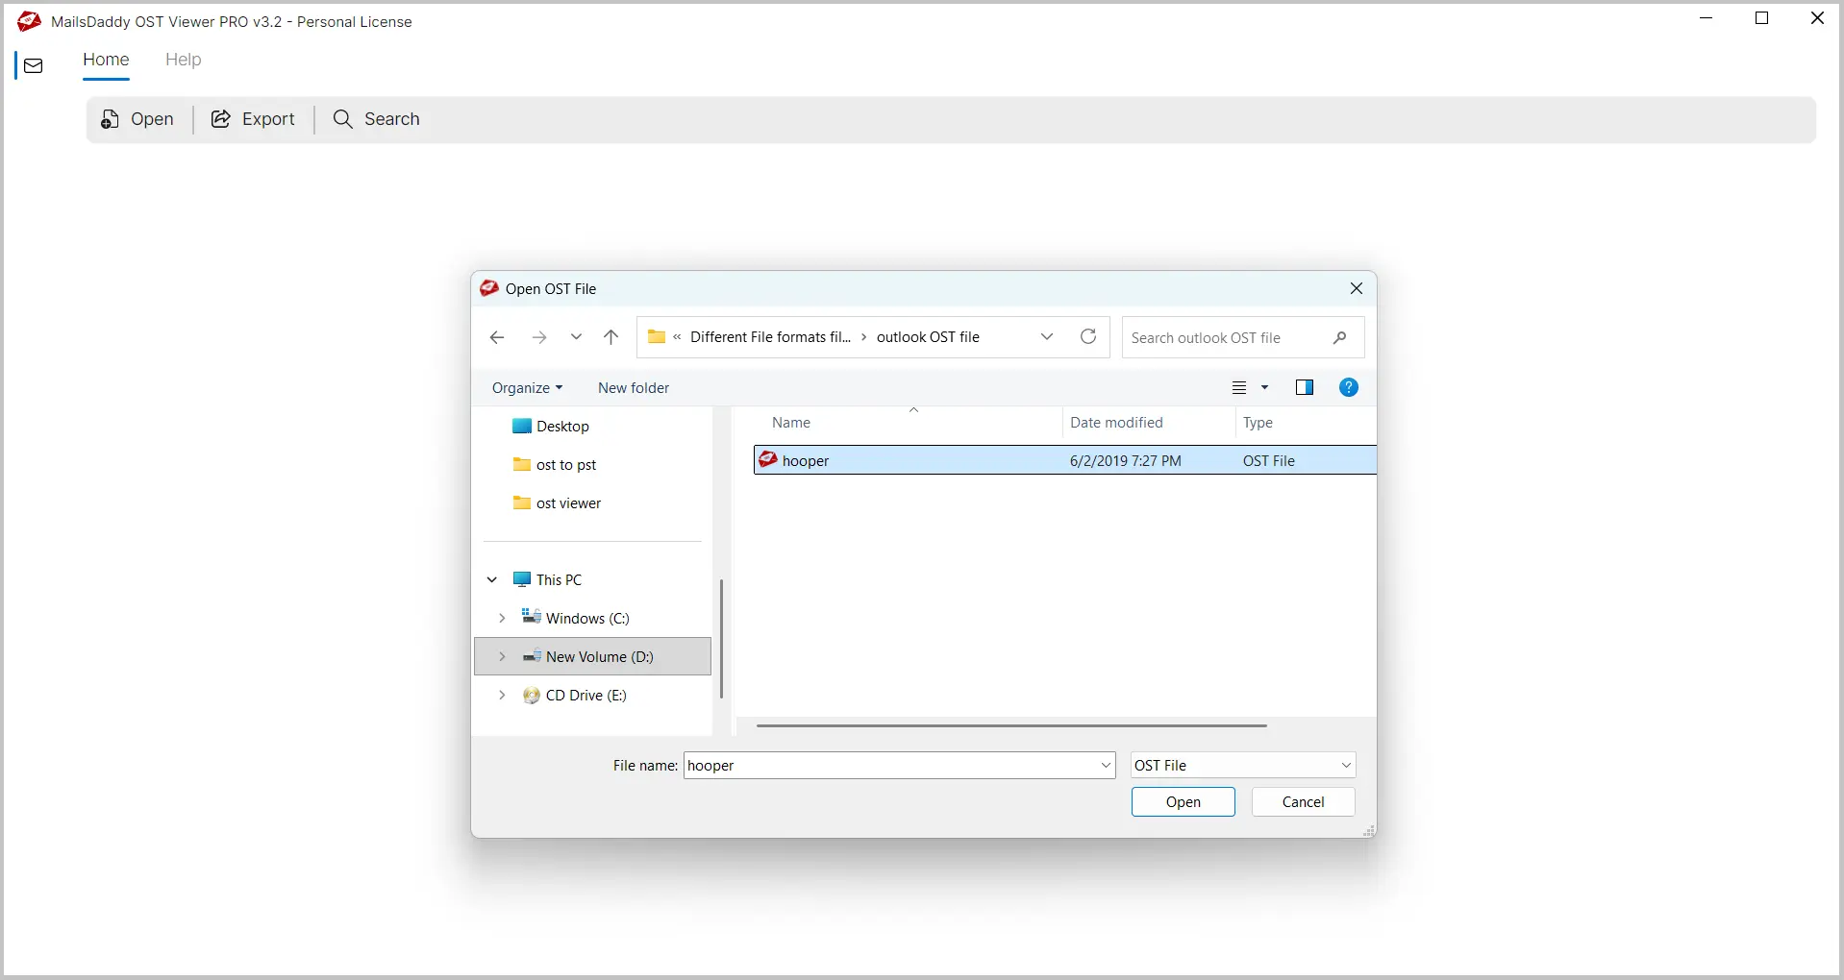Screen dimensions: 1844x980
Task: Expand the address bar path history dropdown
Action: (x=1047, y=337)
